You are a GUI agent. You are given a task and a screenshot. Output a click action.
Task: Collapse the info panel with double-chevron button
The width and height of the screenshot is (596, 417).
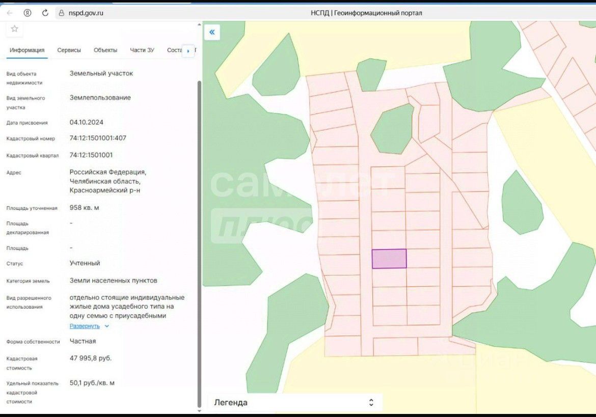(212, 32)
